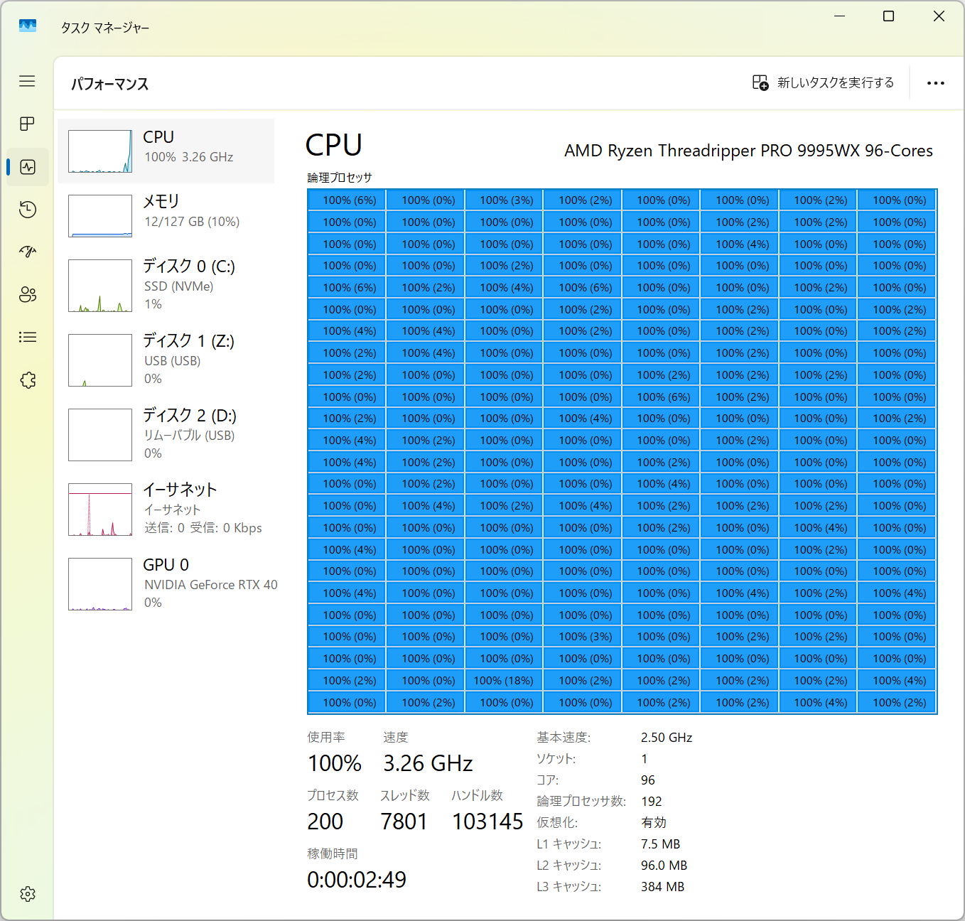Open Task Manager settings gear
The height and width of the screenshot is (921, 965).
pyautogui.click(x=28, y=894)
